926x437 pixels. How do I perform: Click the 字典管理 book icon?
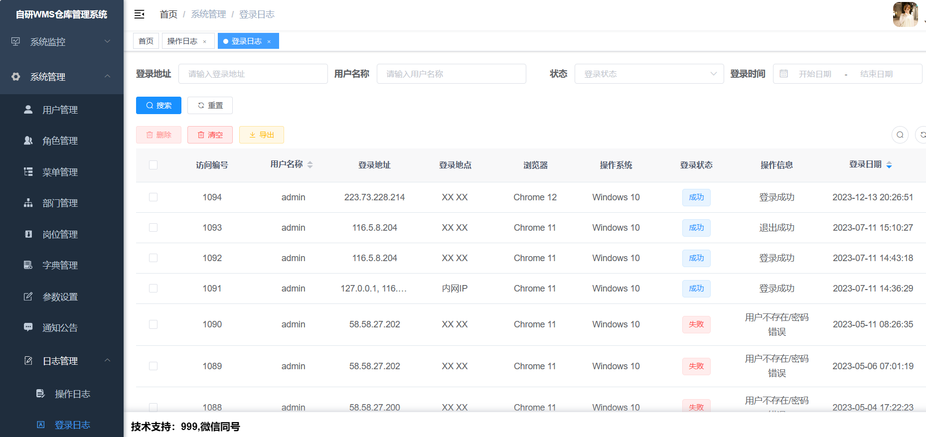(28, 265)
